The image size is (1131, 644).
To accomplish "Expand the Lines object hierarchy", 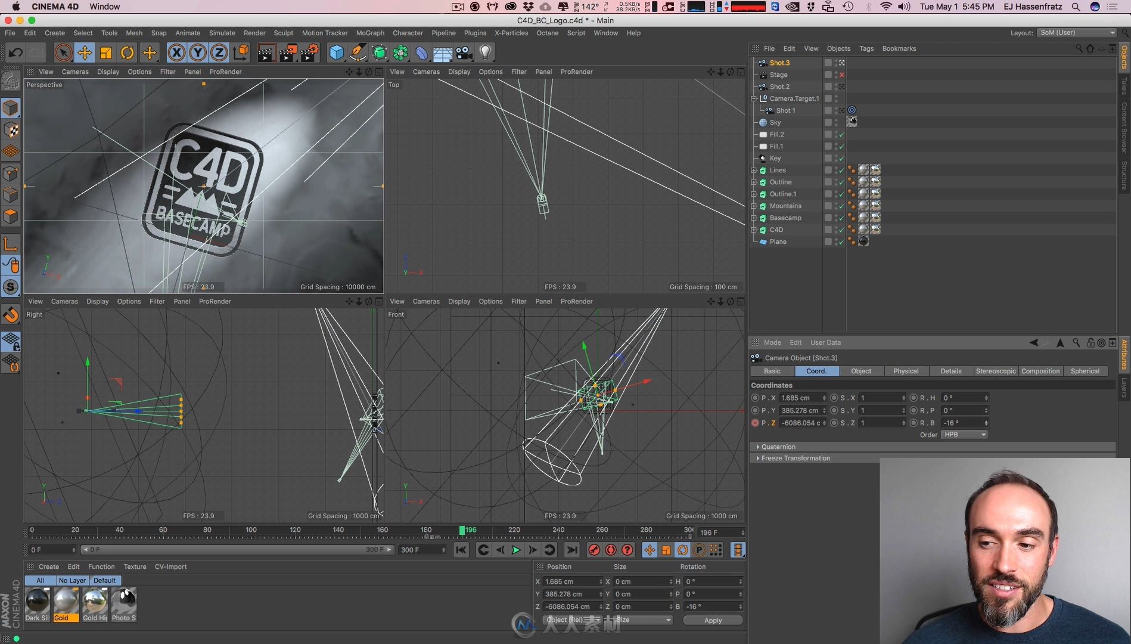I will (754, 170).
